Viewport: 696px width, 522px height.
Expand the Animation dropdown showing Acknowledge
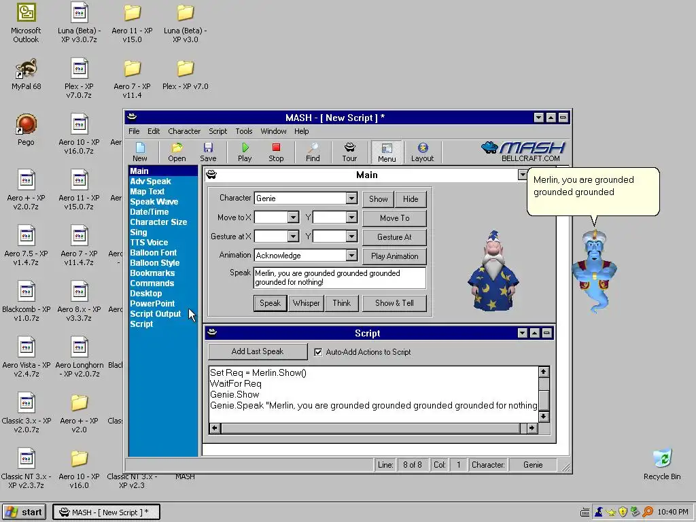(351, 256)
